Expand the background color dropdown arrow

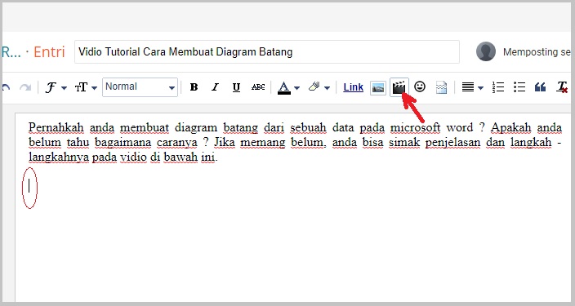point(327,88)
